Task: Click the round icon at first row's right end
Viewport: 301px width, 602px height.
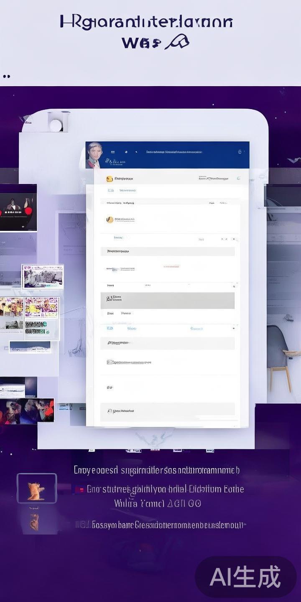Action: (238, 178)
